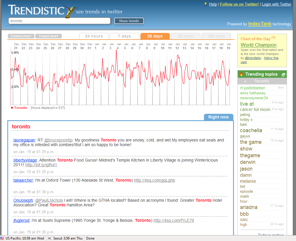Click the Chart of the Day [?] marker
Screen dimensions: 296x241
[x=273, y=38]
